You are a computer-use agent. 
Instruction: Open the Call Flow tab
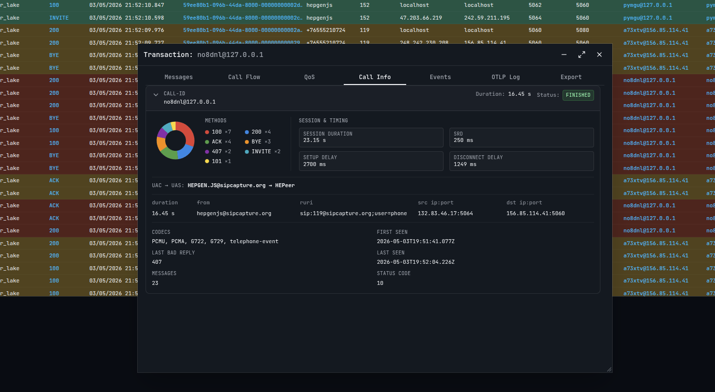(x=244, y=77)
